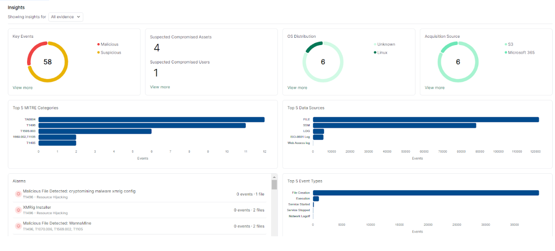Click the Alarms panel scroll-up arrow
Viewport: 555px width, 251px height.
(x=274, y=177)
